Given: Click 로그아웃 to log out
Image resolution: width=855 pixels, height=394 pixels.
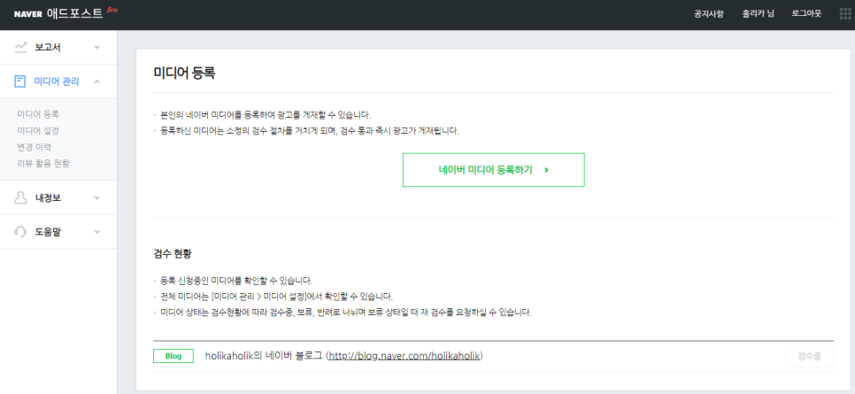Looking at the screenshot, I should click(x=806, y=13).
